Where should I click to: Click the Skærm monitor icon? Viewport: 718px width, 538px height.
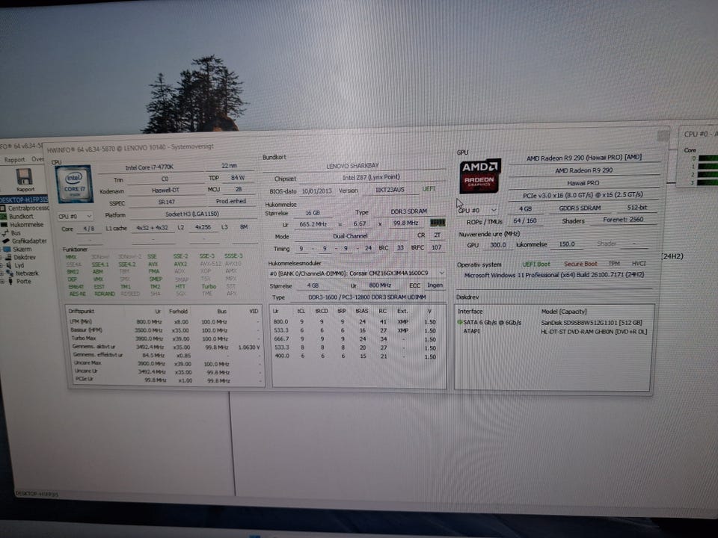pyautogui.click(x=7, y=250)
